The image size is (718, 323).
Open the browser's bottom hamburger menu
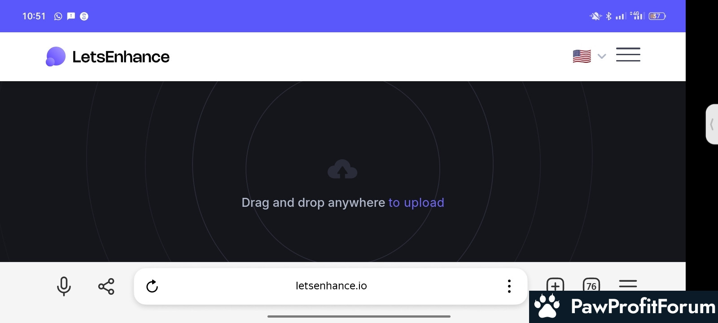[x=628, y=284]
